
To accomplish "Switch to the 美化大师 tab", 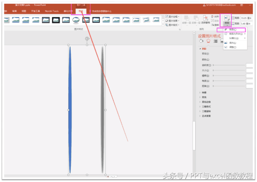I will [68, 11].
